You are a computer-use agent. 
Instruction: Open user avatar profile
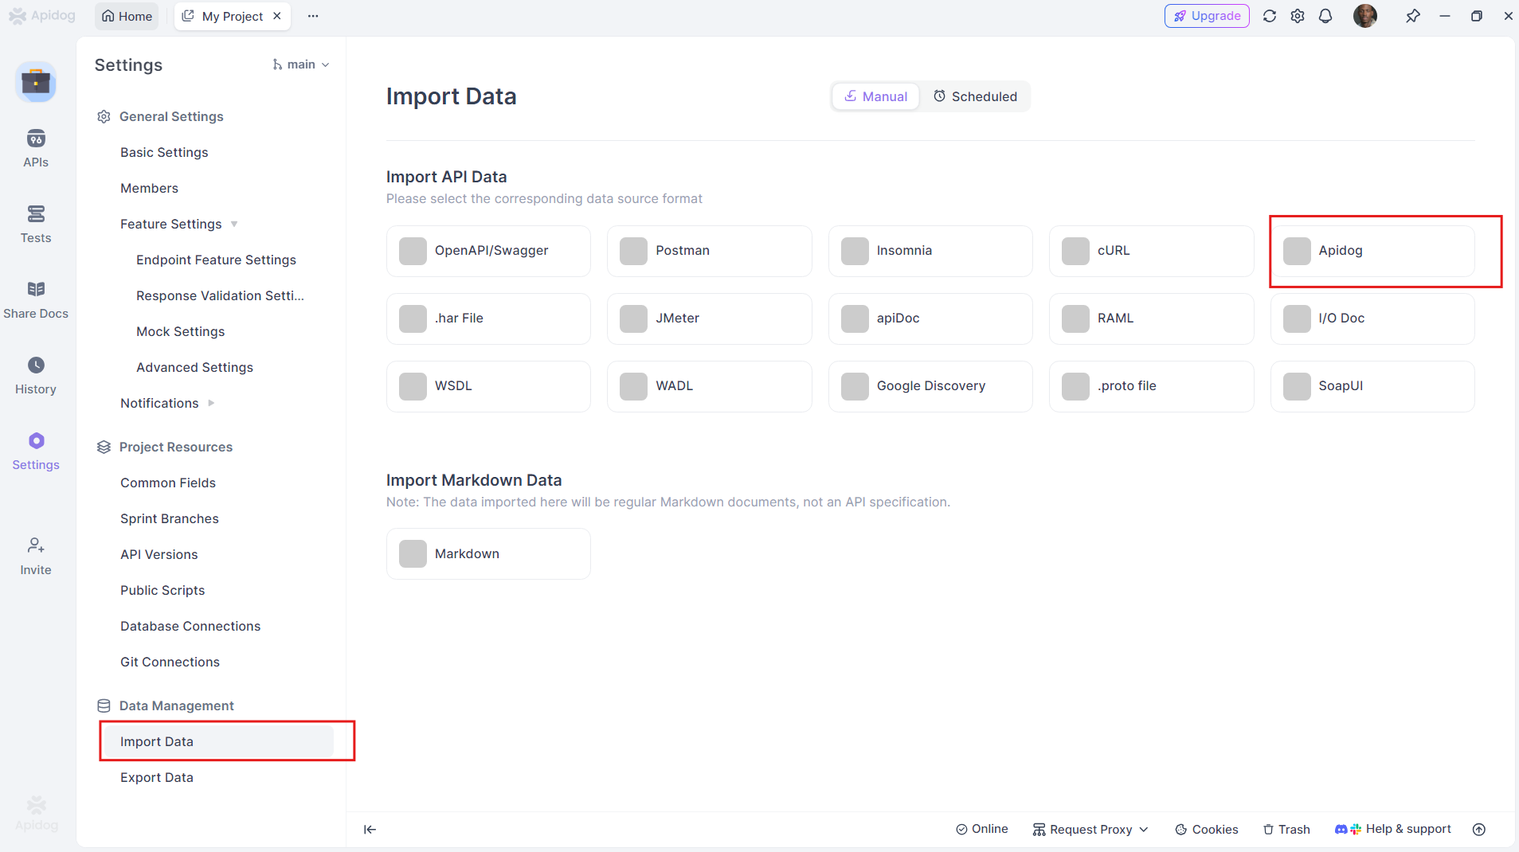point(1365,16)
